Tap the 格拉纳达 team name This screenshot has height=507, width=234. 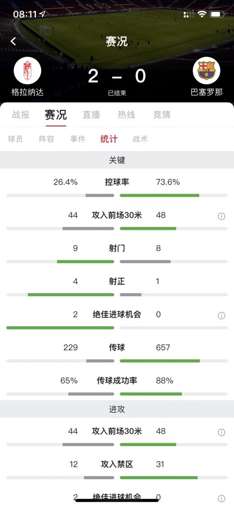pyautogui.click(x=27, y=92)
